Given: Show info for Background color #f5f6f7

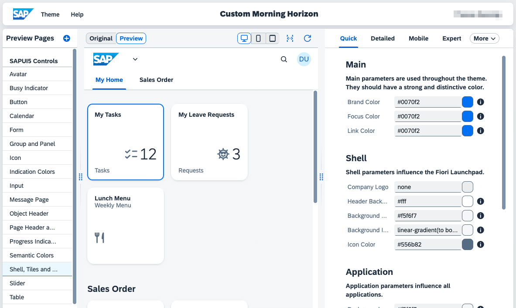Looking at the screenshot, I should tap(481, 216).
